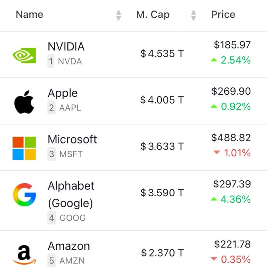This screenshot has width=267, height=274.
Task: Sort table by M. Cap arrows
Action: tap(194, 15)
